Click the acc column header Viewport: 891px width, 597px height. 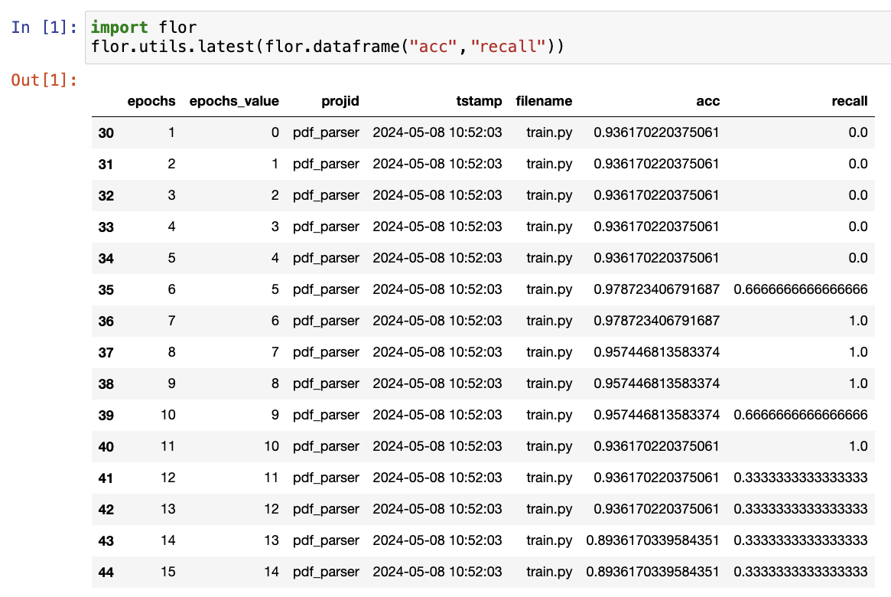tap(708, 101)
